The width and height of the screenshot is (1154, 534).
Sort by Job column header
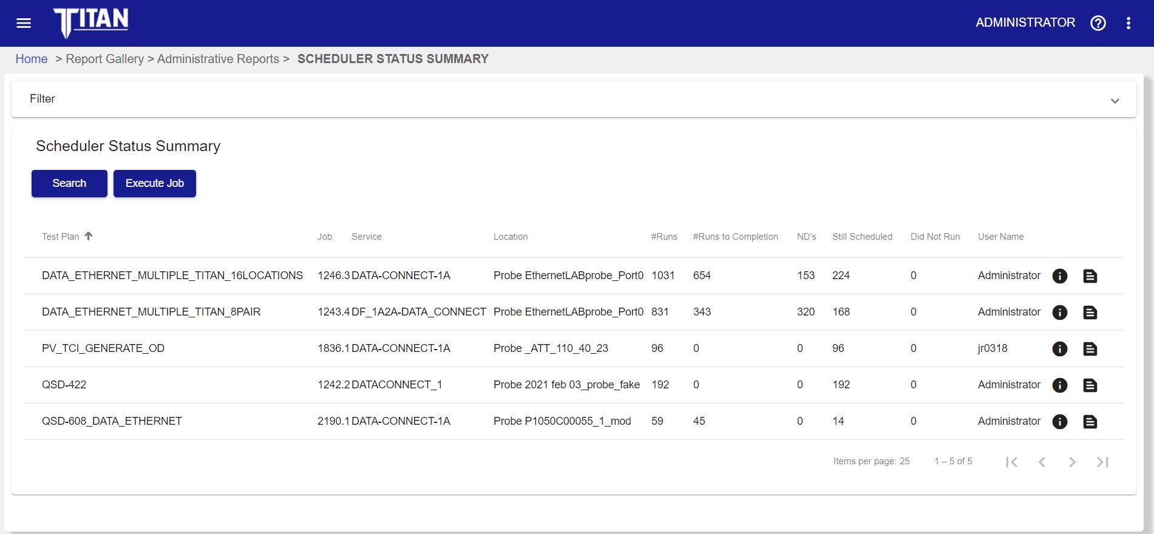pos(325,237)
